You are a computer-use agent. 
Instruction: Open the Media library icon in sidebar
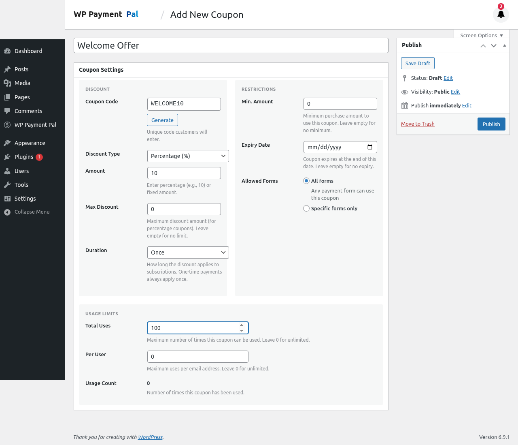6,83
